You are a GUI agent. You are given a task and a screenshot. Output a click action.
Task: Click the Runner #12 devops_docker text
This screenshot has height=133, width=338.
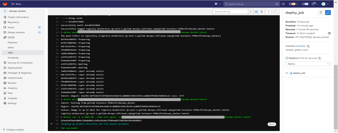(307, 37)
